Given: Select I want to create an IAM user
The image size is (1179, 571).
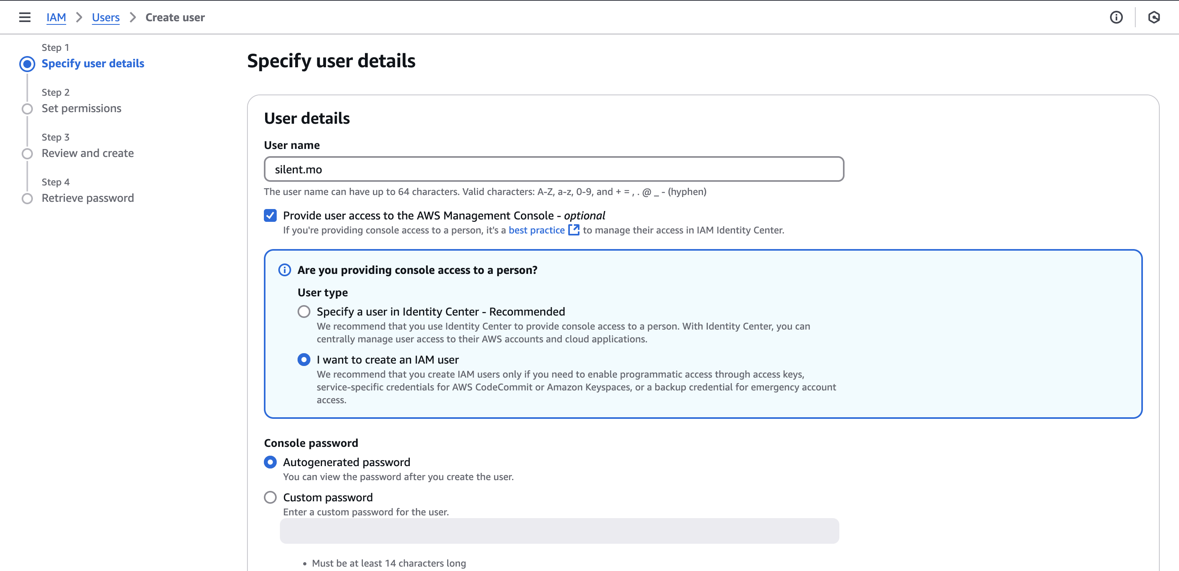Looking at the screenshot, I should point(304,359).
